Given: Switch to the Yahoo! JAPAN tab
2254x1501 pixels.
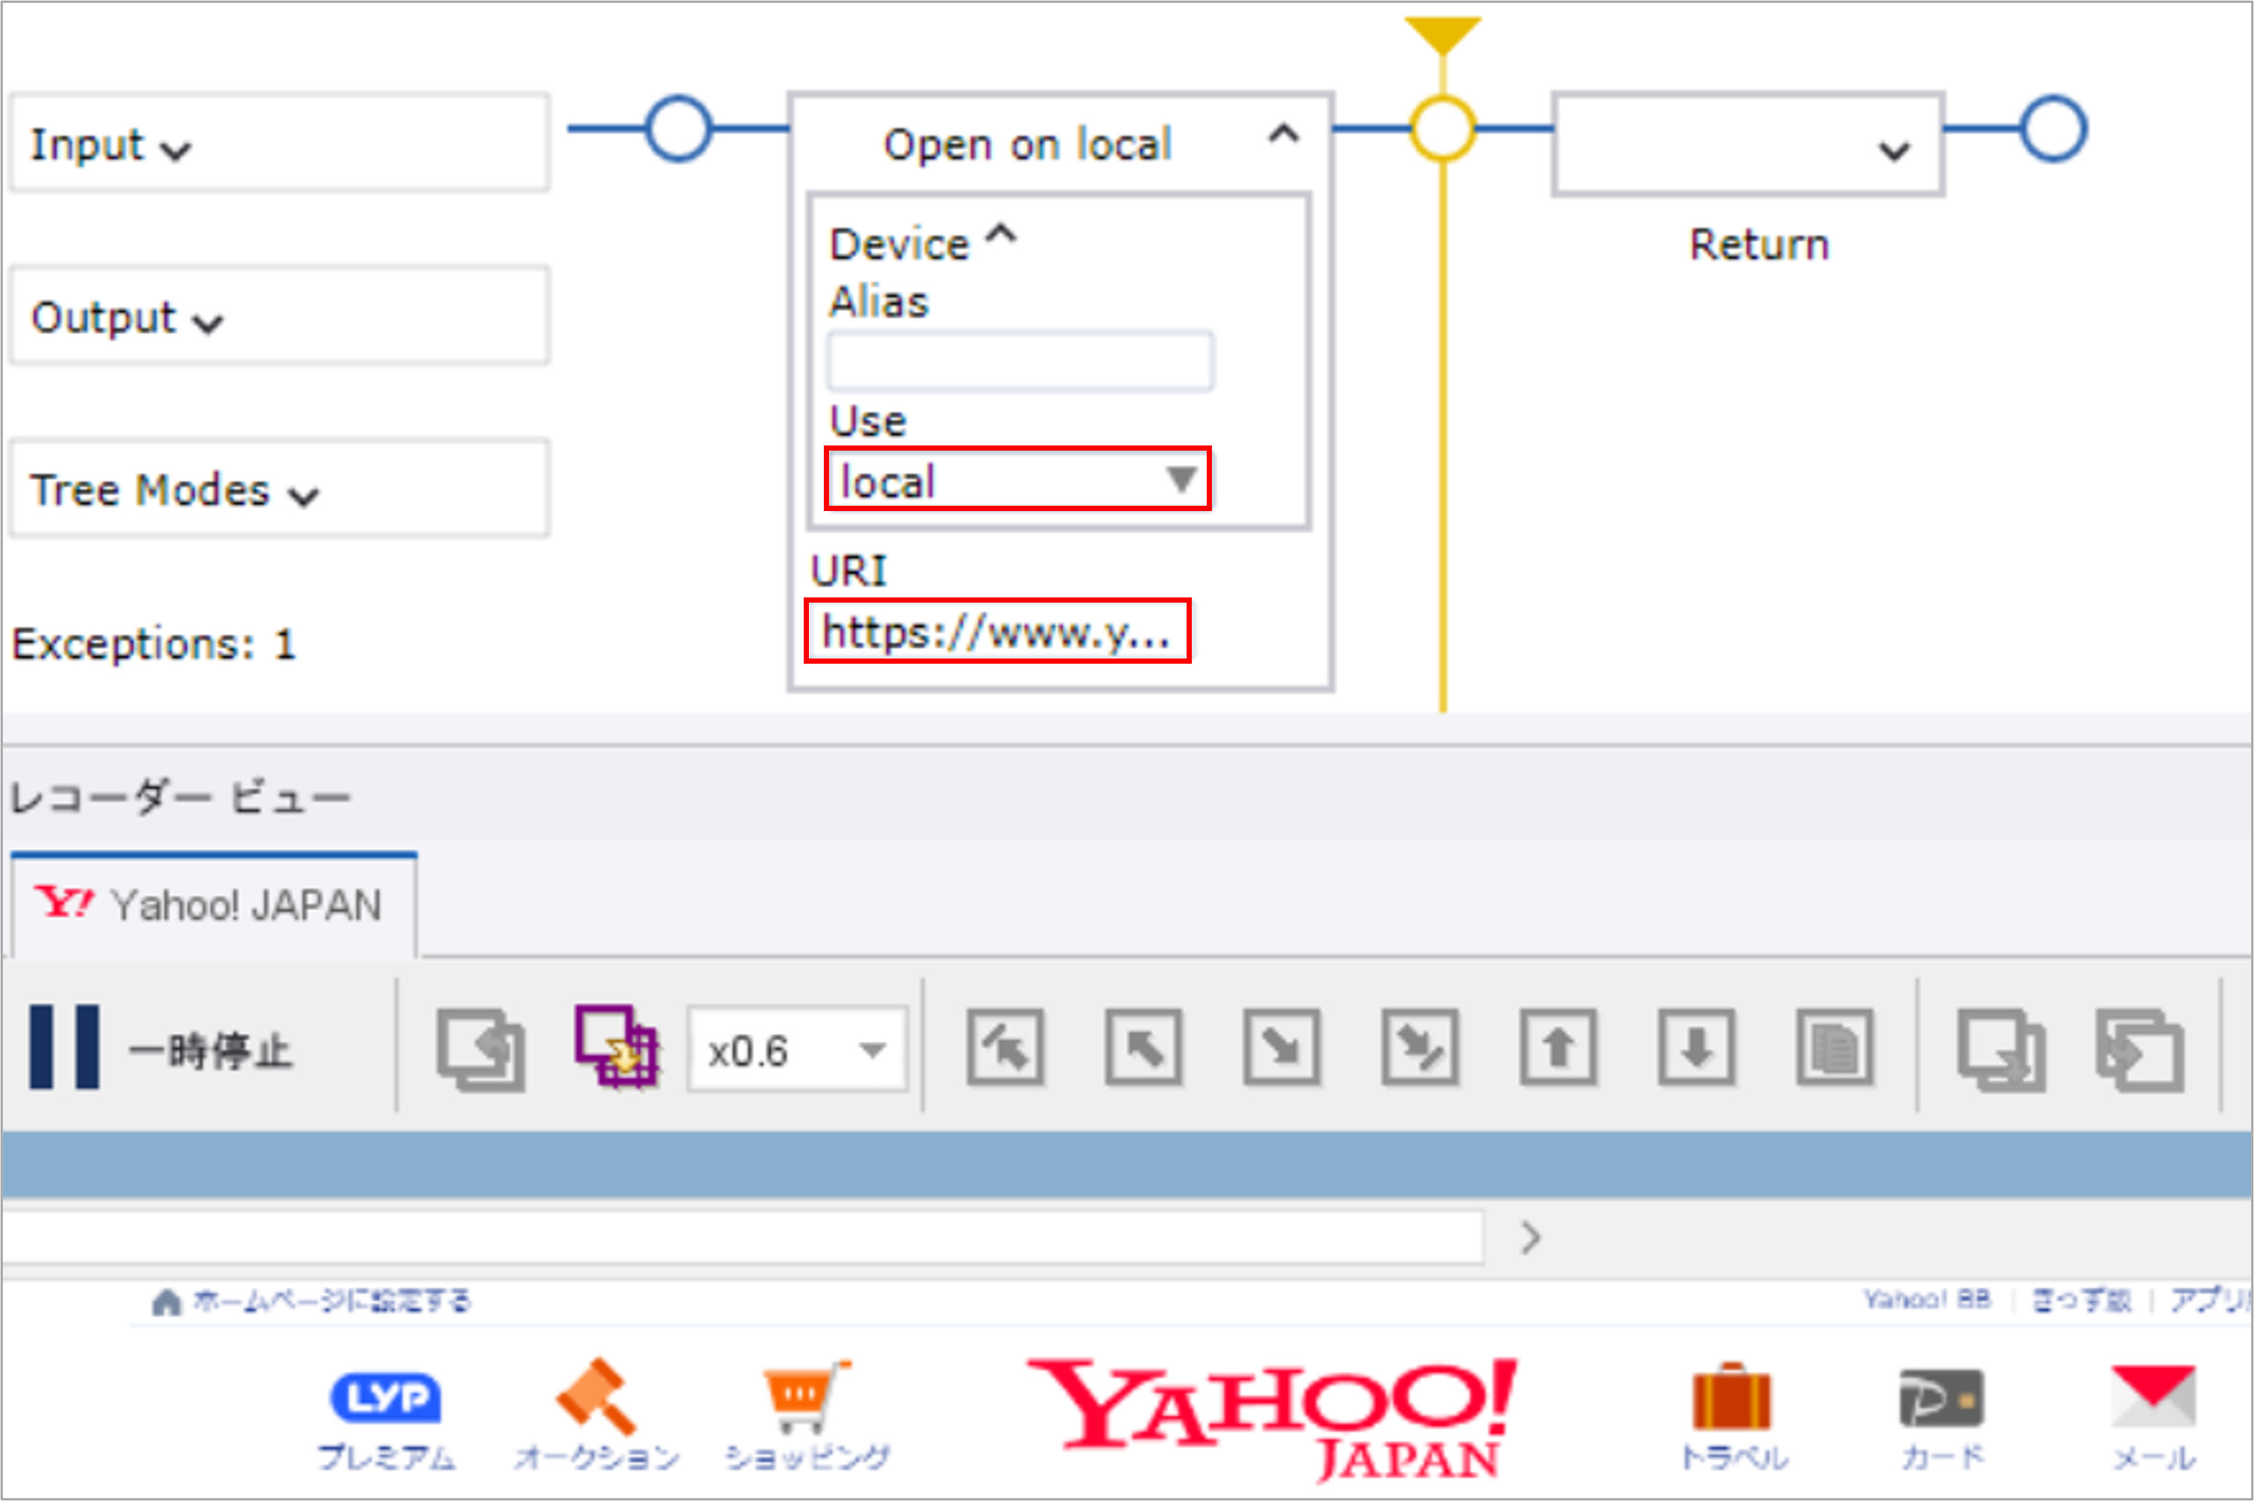Looking at the screenshot, I should (x=215, y=904).
